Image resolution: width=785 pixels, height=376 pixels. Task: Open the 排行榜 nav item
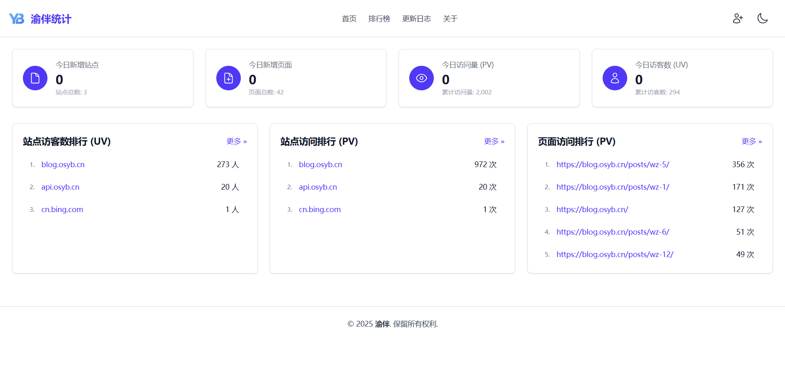(x=379, y=19)
